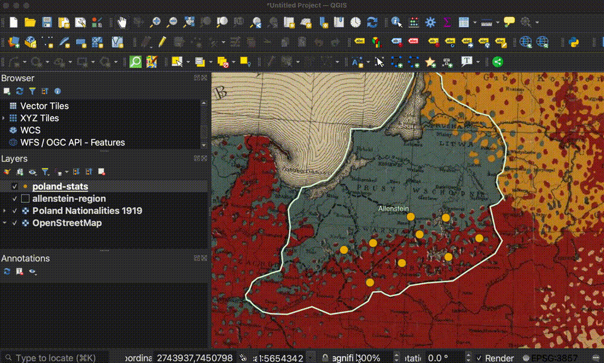604x363 pixels.
Task: Open the Layer Diagram Options icon
Action: tap(376, 42)
